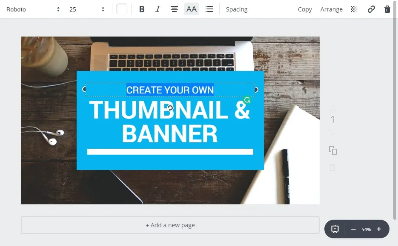Open the font size 25 dropdown
The width and height of the screenshot is (398, 246).
pos(86,9)
